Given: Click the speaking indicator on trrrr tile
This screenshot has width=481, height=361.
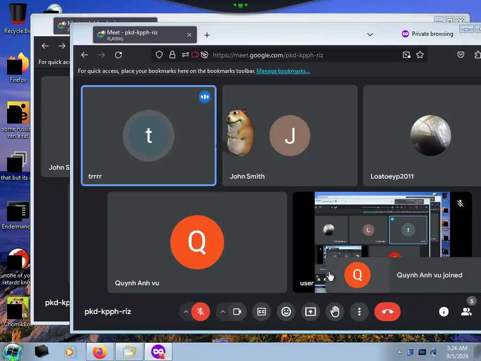Looking at the screenshot, I should tap(205, 97).
